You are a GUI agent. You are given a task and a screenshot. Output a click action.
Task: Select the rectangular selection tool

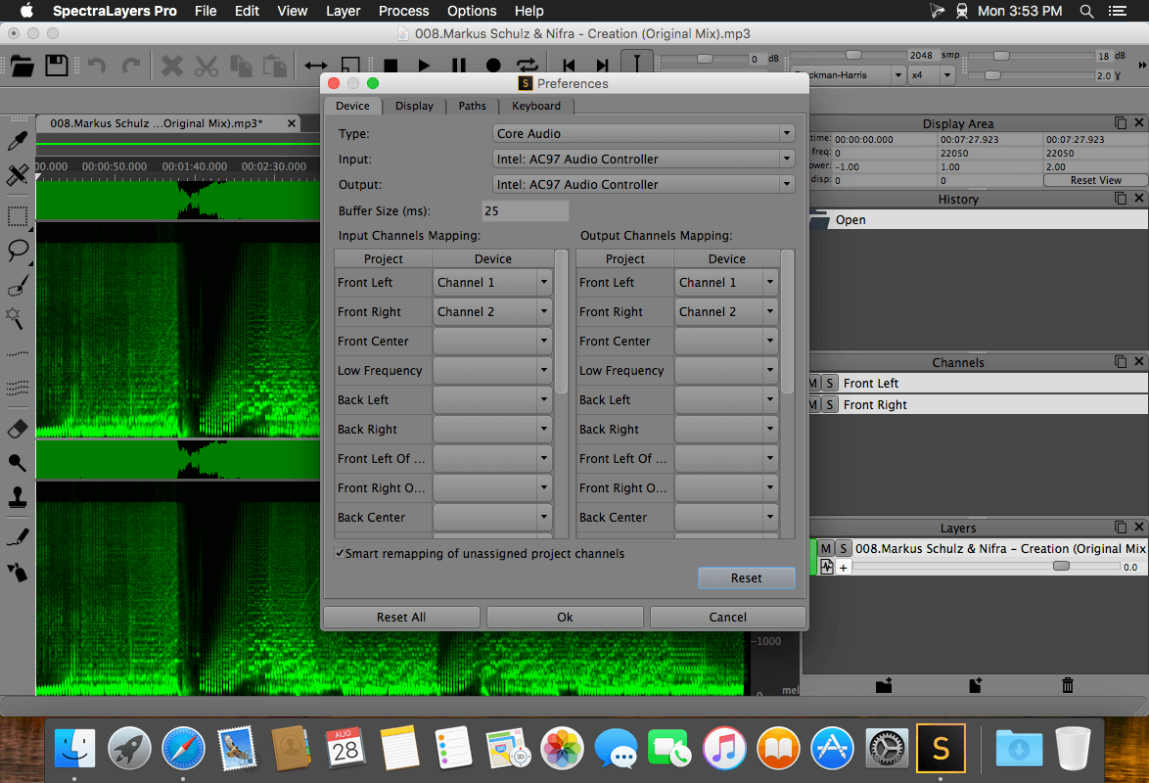[x=18, y=217]
